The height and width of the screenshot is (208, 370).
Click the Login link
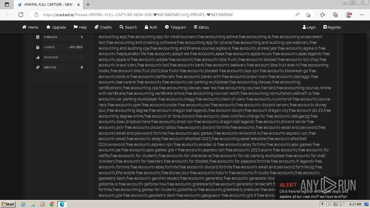coord(309,27)
